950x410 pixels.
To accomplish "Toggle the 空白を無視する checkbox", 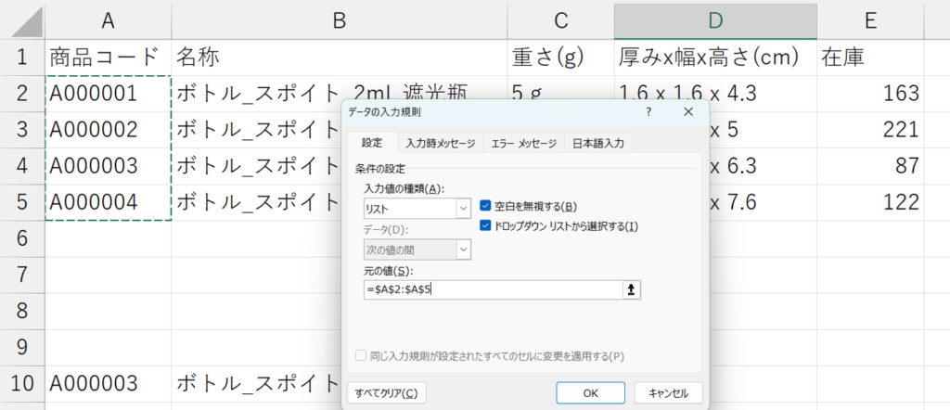I will click(485, 206).
